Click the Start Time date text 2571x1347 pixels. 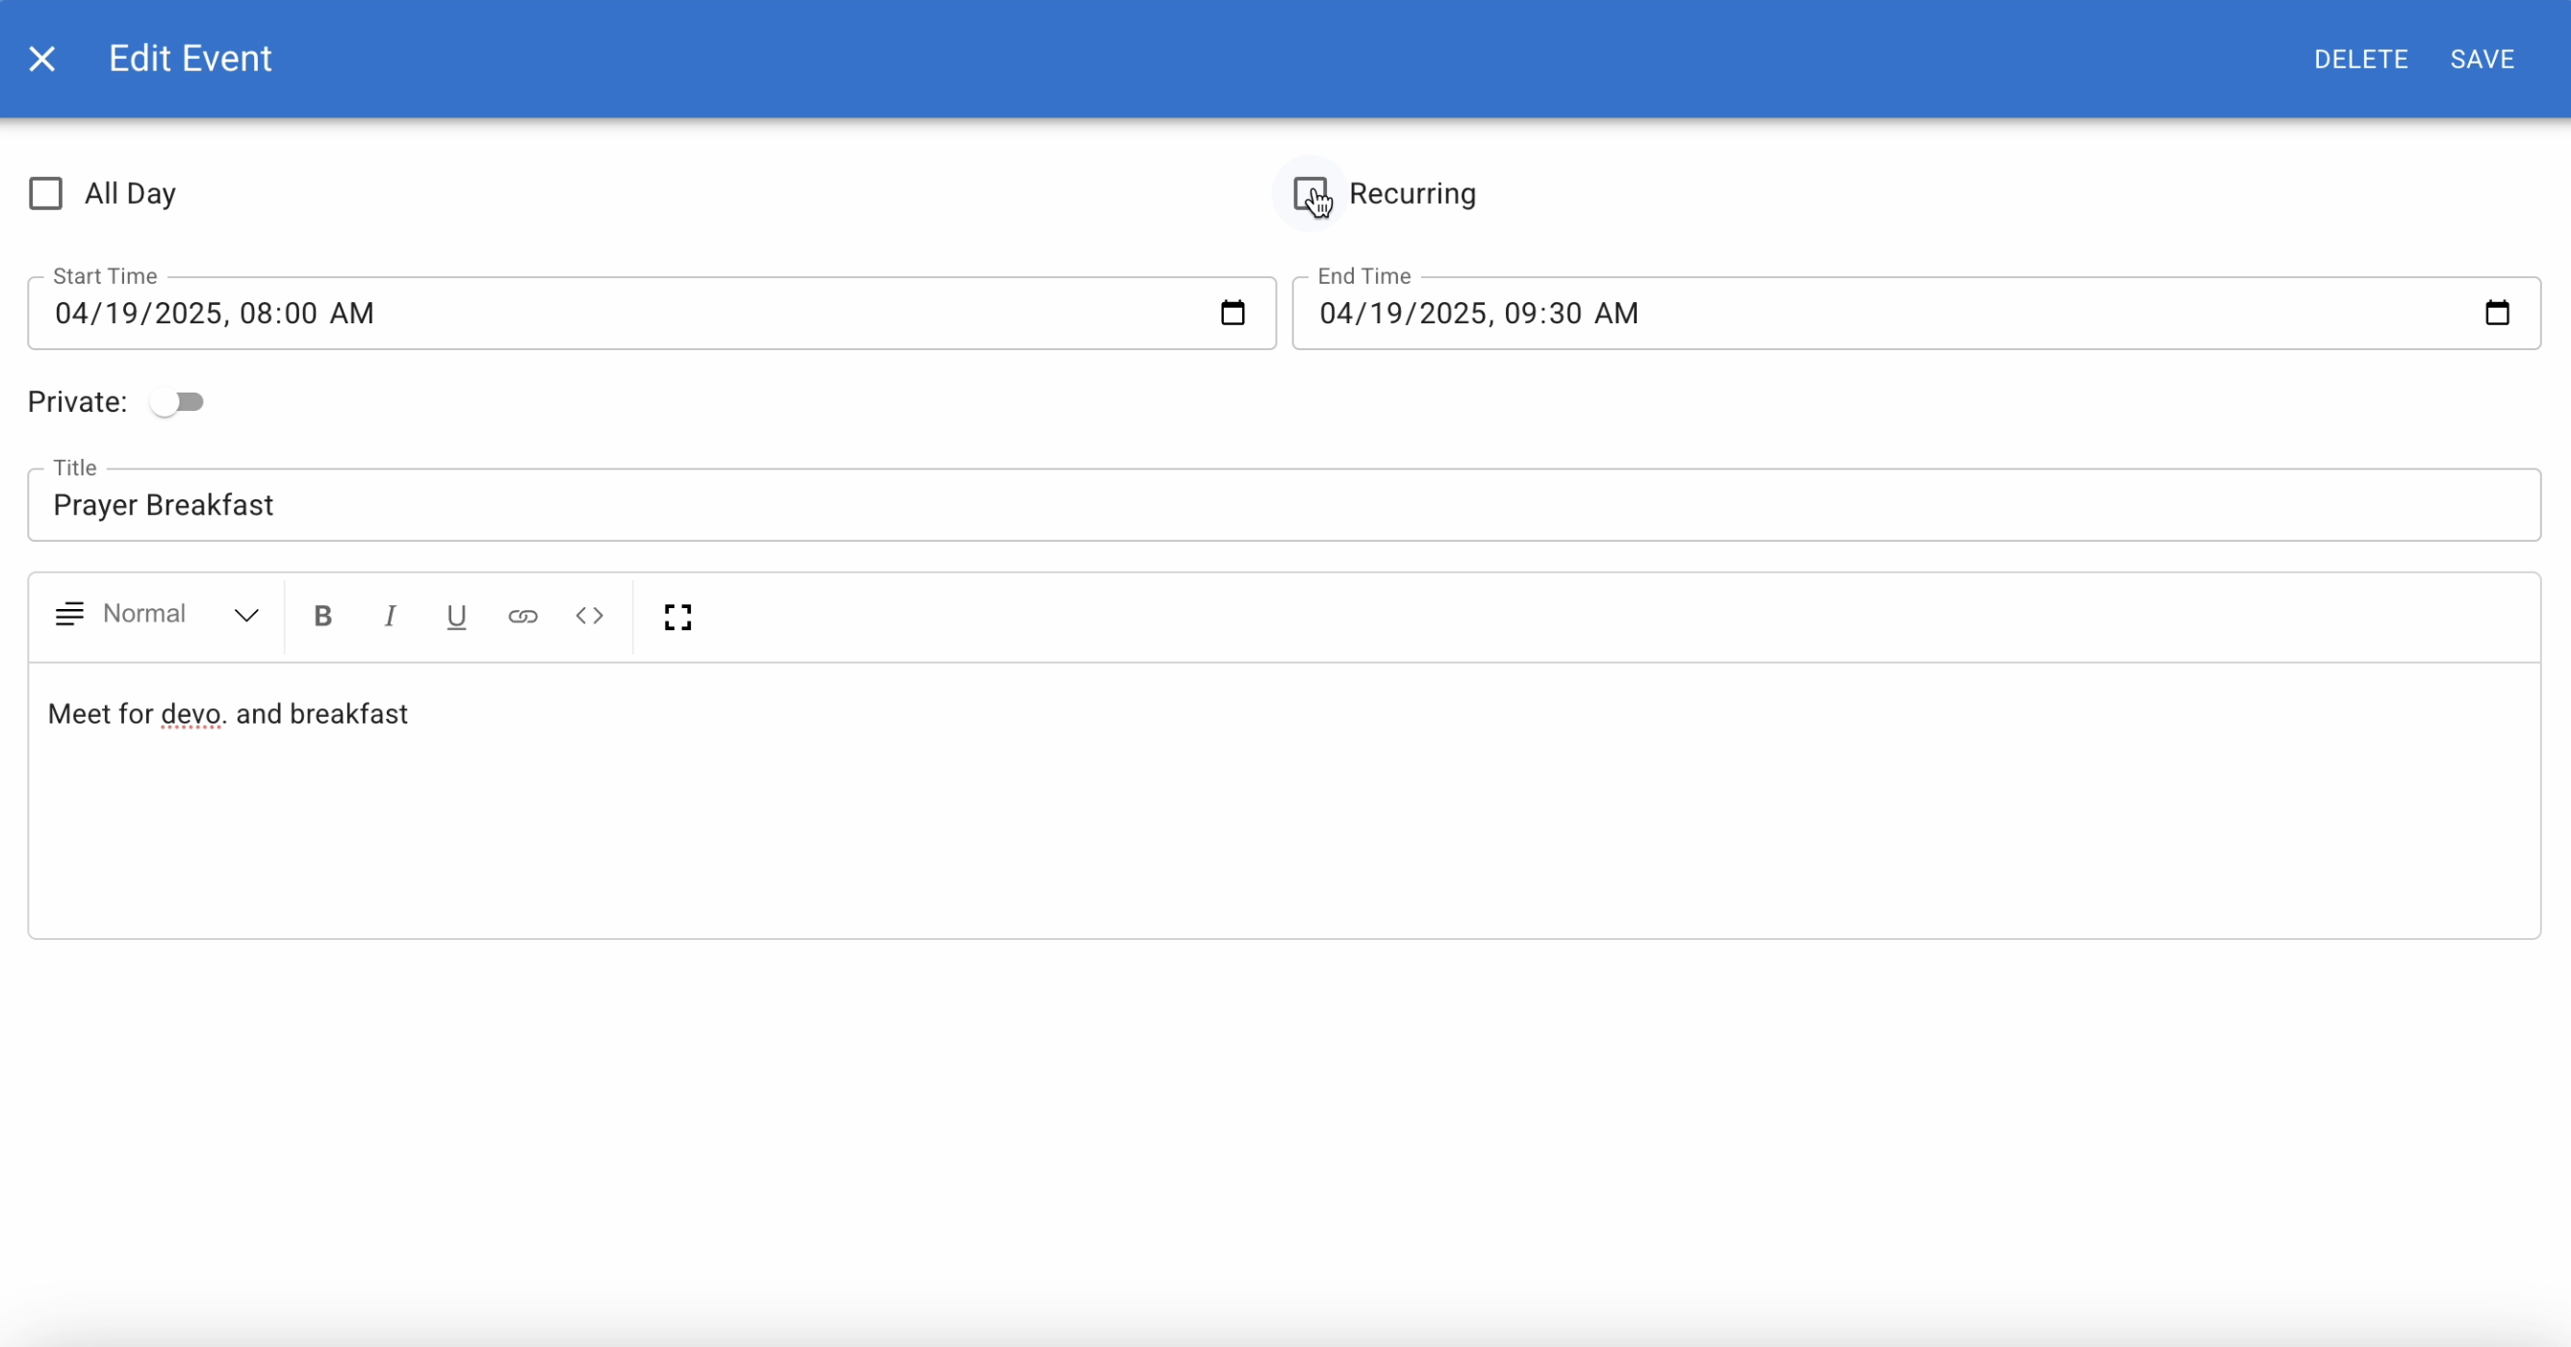(215, 314)
